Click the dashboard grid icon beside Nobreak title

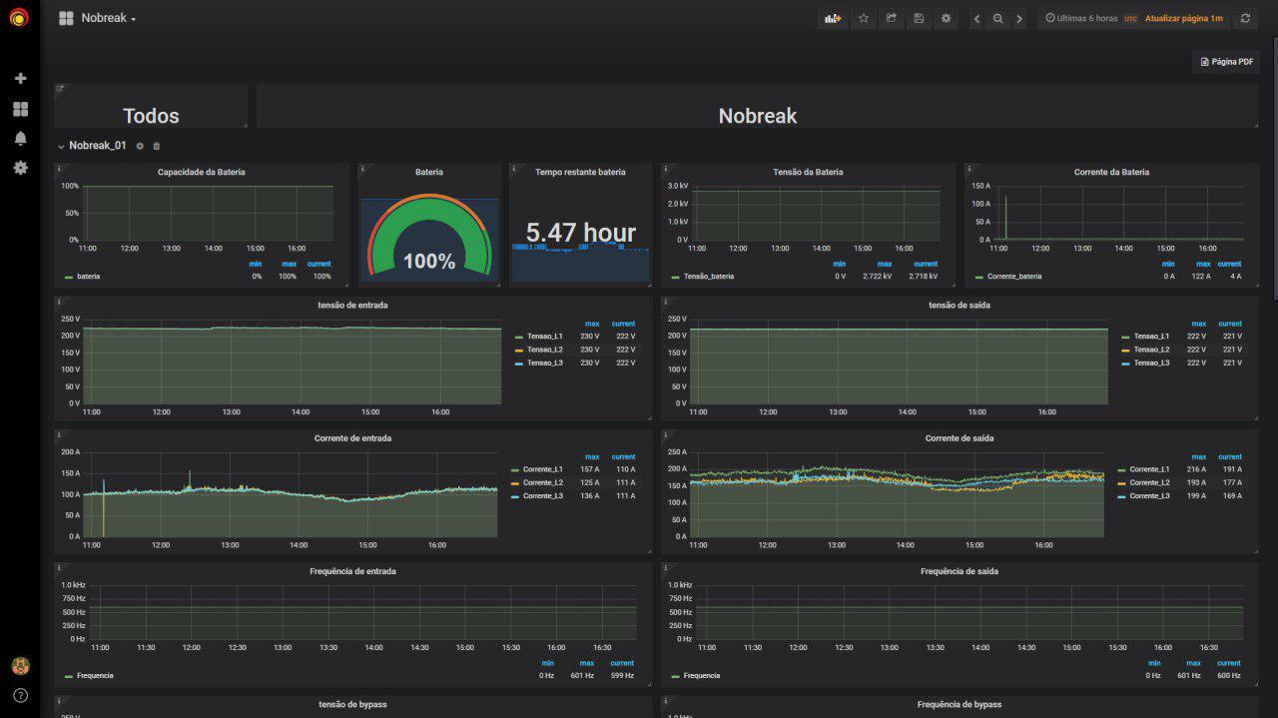click(x=66, y=18)
